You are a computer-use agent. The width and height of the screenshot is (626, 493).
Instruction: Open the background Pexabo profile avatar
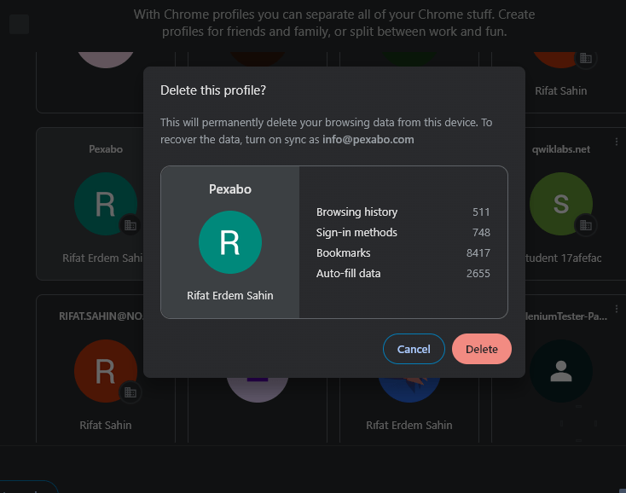pos(106,204)
